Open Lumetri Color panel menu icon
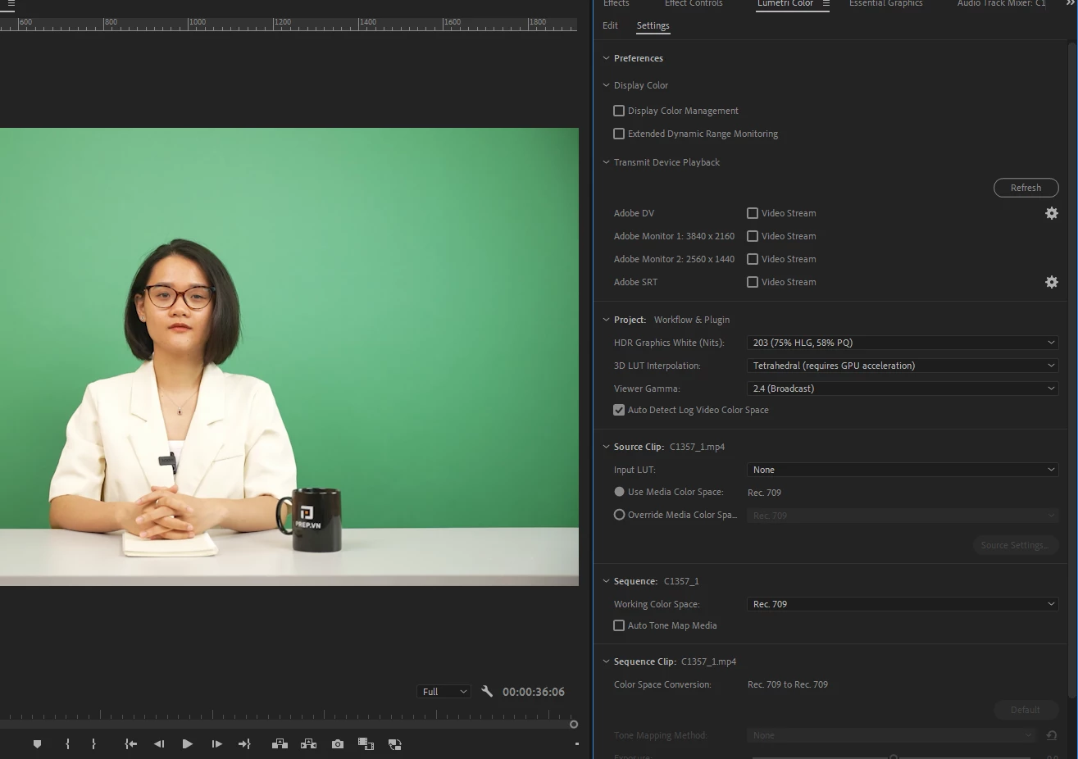 tap(826, 4)
